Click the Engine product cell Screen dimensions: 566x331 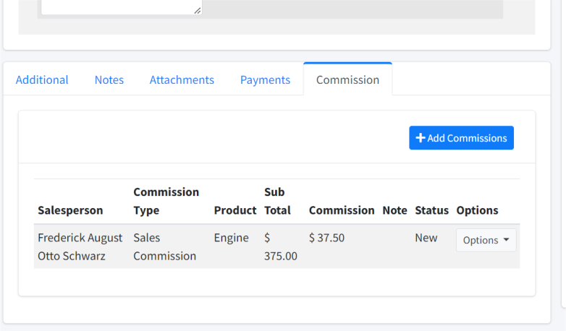(x=232, y=238)
